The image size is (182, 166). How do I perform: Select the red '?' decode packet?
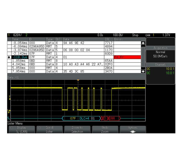tap(105, 119)
